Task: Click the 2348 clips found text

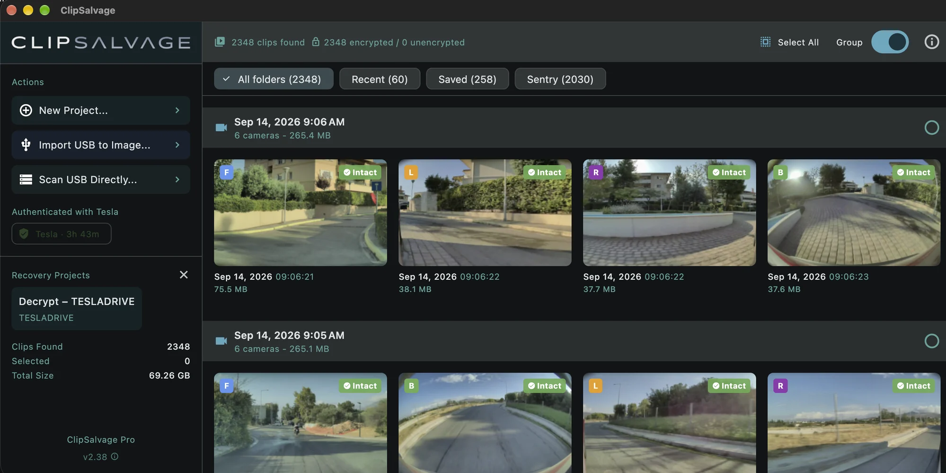Action: [268, 42]
